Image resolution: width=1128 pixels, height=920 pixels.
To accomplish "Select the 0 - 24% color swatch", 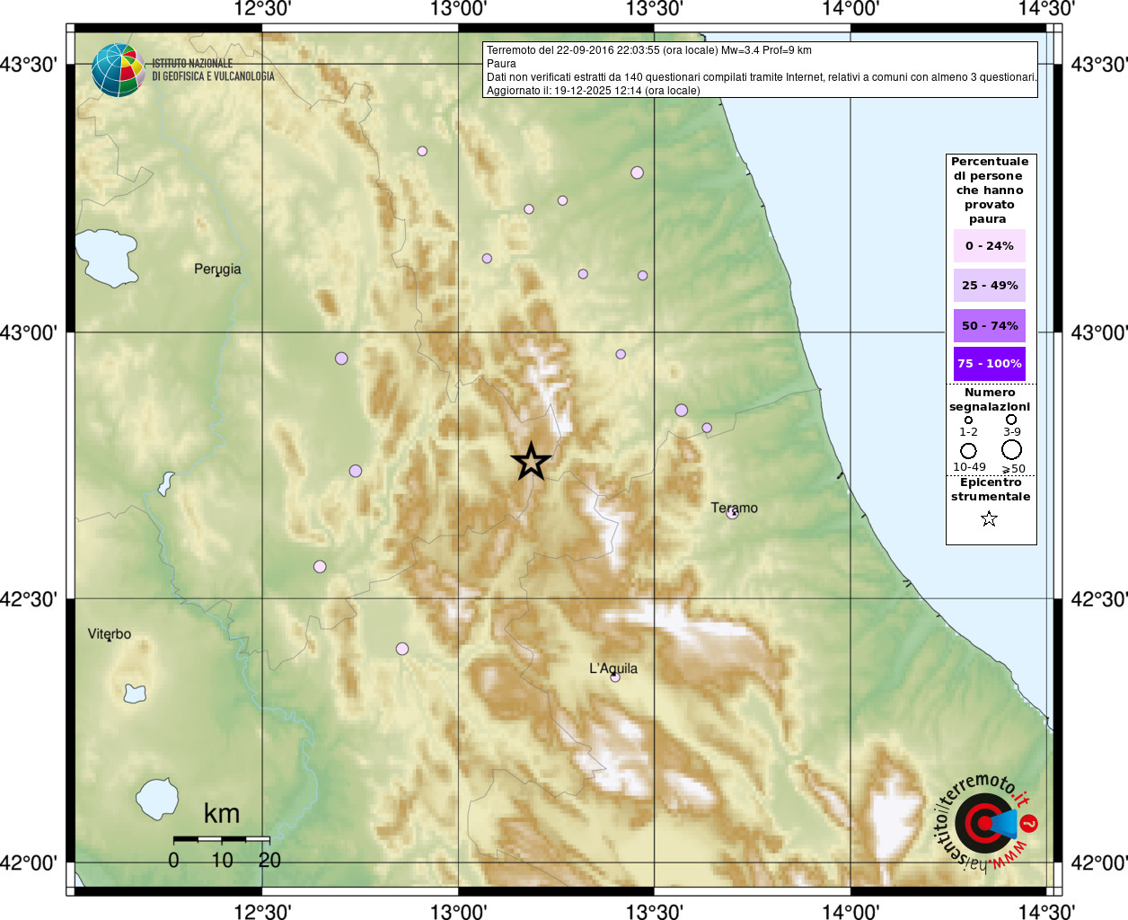I will pyautogui.click(x=989, y=245).
